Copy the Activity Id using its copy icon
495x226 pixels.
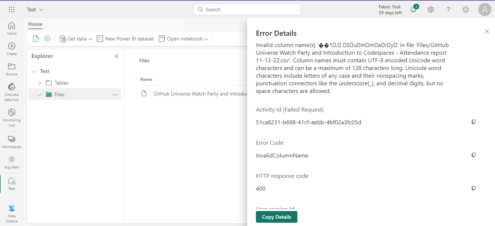[x=473, y=121]
